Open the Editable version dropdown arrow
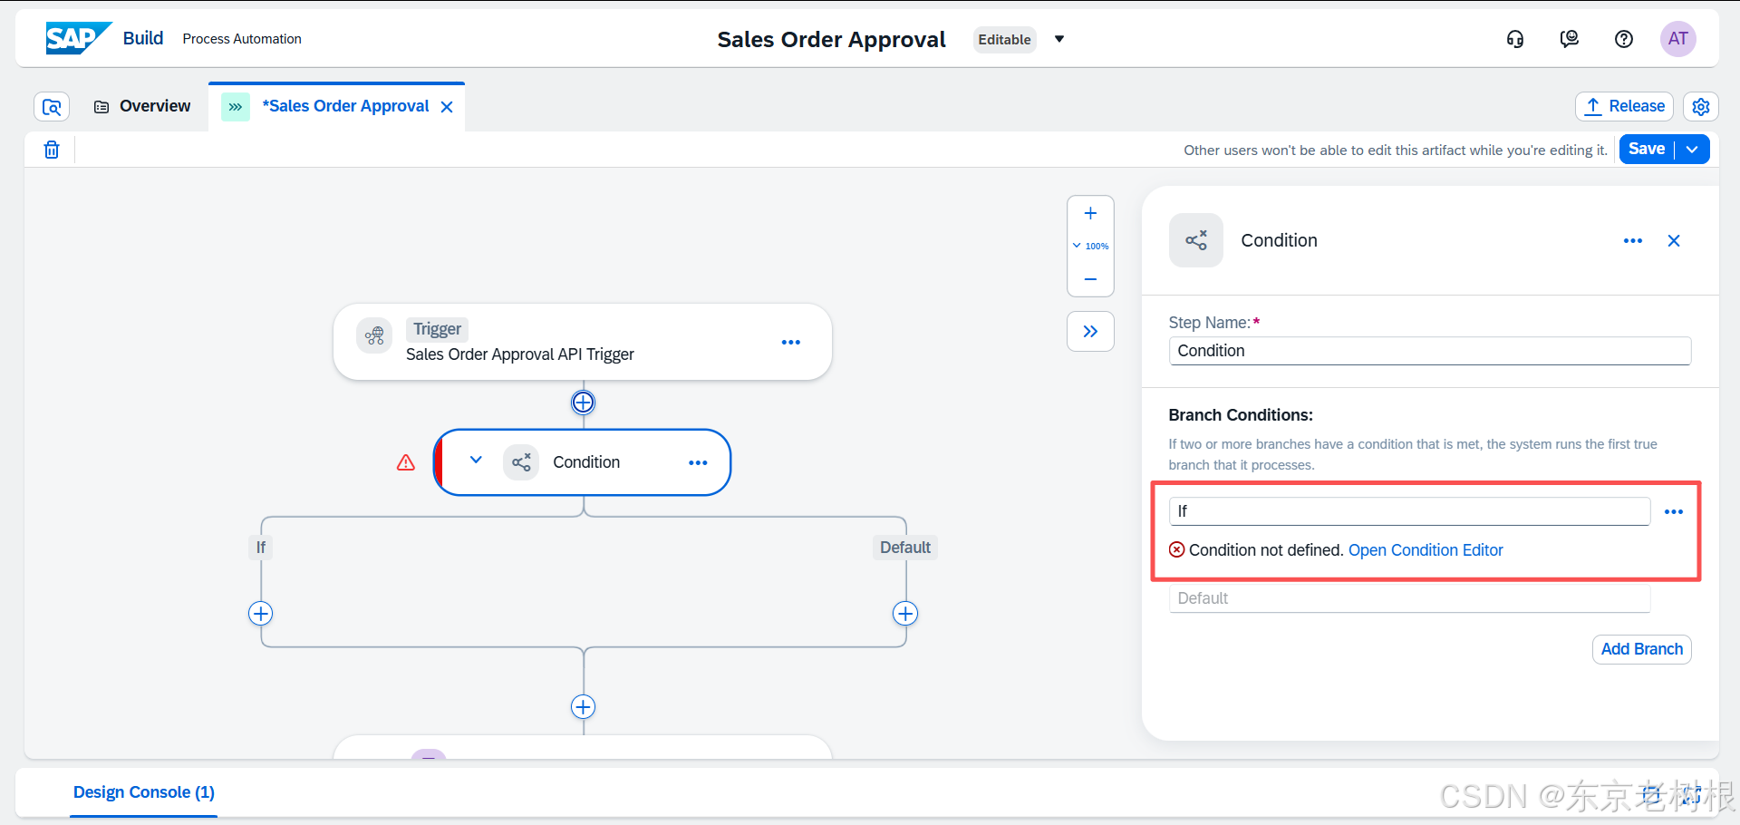The width and height of the screenshot is (1740, 825). (1059, 39)
